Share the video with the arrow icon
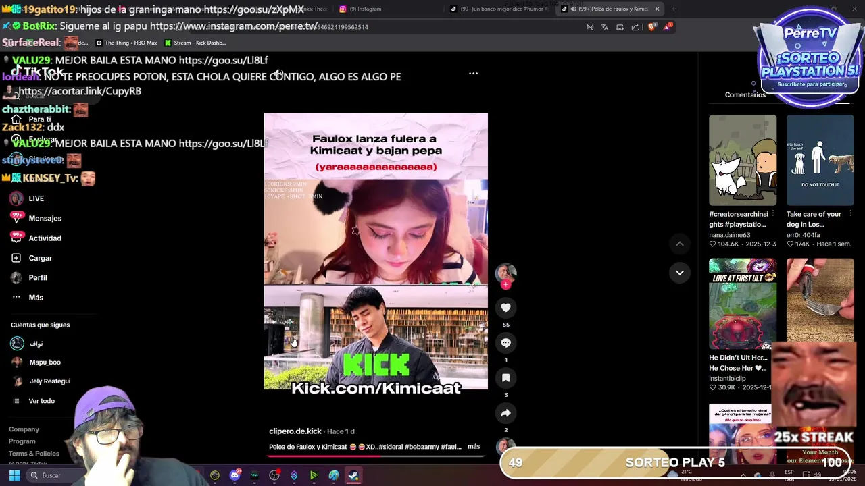 pyautogui.click(x=505, y=413)
